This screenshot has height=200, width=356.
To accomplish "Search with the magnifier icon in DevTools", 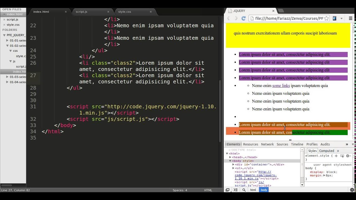I will coord(244,190).
